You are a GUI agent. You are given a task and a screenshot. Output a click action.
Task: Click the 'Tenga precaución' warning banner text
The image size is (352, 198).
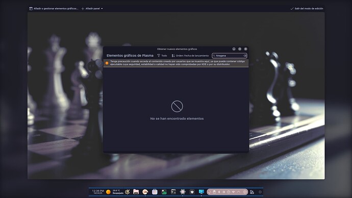tap(178, 63)
